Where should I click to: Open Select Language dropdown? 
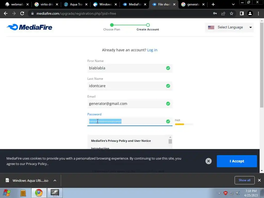229,27
